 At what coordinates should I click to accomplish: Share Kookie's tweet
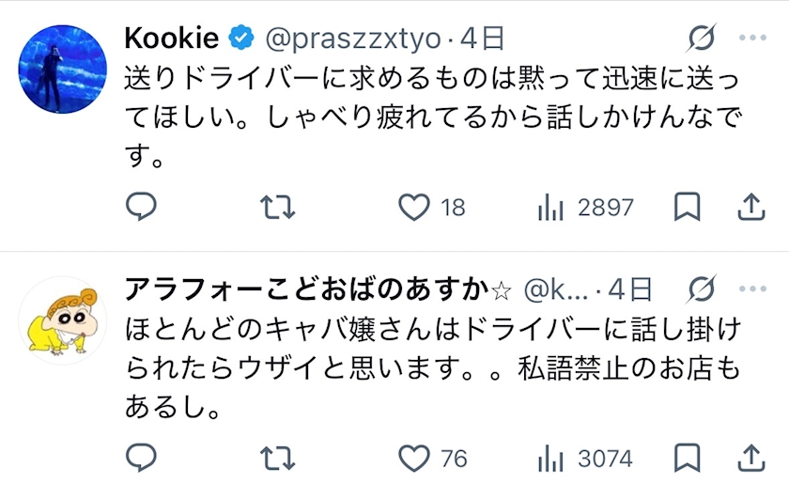pos(751,207)
